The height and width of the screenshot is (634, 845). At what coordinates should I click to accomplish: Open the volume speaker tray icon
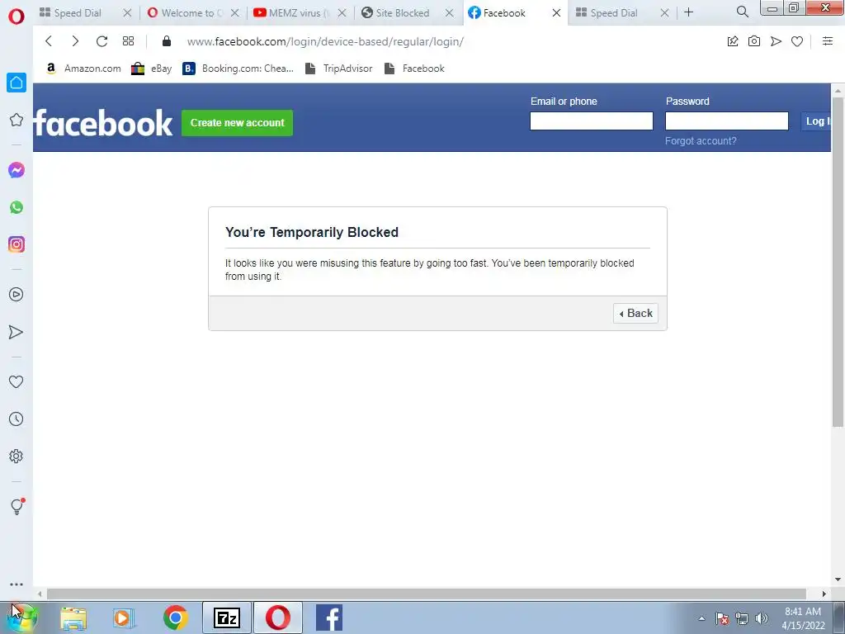(761, 618)
